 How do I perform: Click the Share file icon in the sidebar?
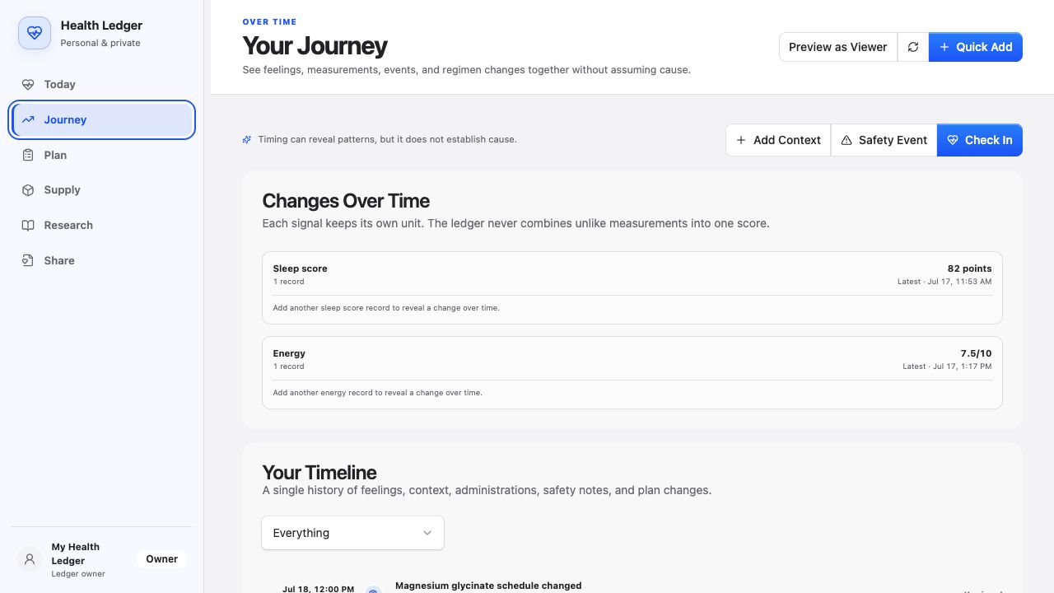[x=28, y=260]
